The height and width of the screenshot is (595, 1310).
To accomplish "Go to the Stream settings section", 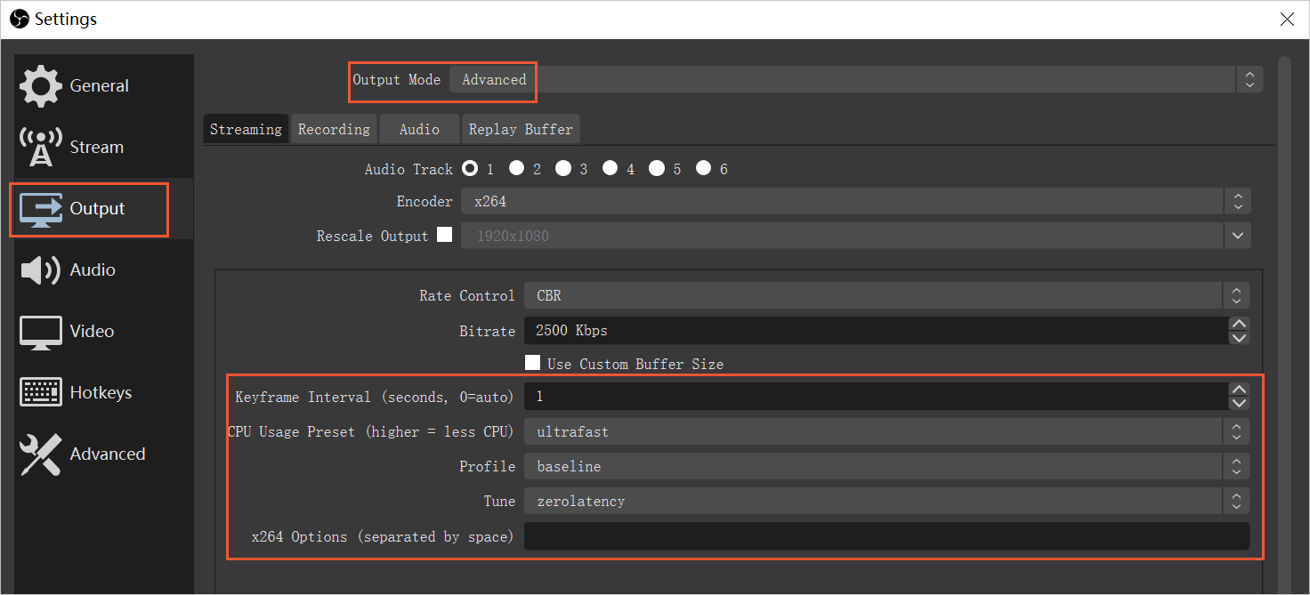I will click(x=105, y=147).
